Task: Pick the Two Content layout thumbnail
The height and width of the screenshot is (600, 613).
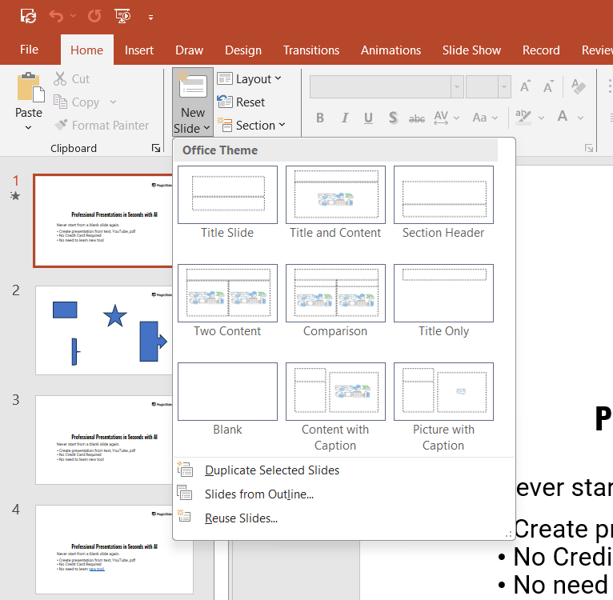Action: click(227, 293)
